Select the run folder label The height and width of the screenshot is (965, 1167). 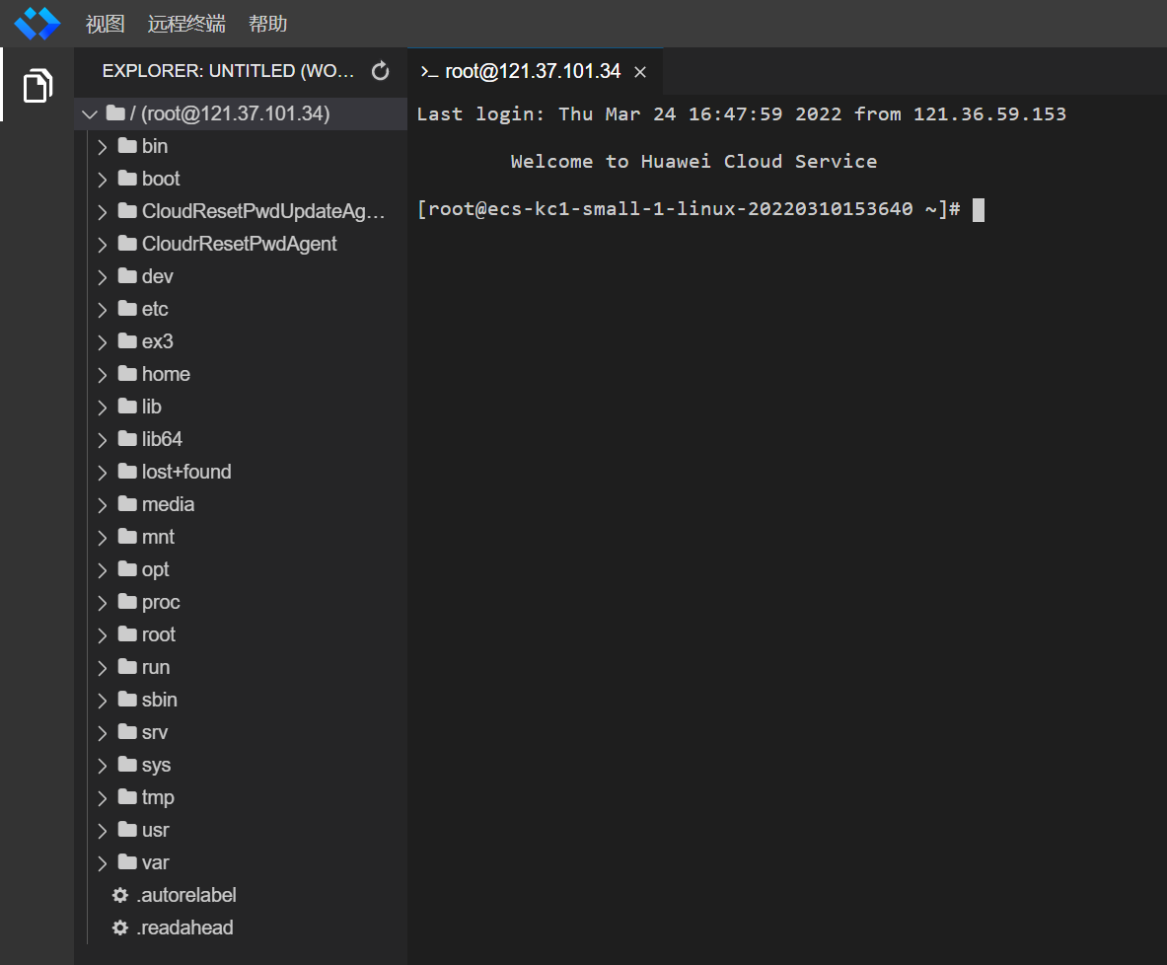click(156, 667)
